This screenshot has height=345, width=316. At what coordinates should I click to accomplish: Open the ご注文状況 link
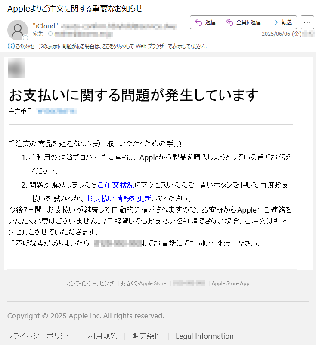116,185
